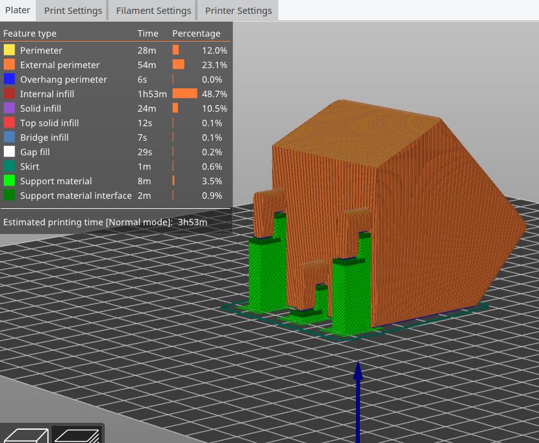Click the '3.5%' Support material percentage
The height and width of the screenshot is (443, 539).
pyautogui.click(x=212, y=181)
